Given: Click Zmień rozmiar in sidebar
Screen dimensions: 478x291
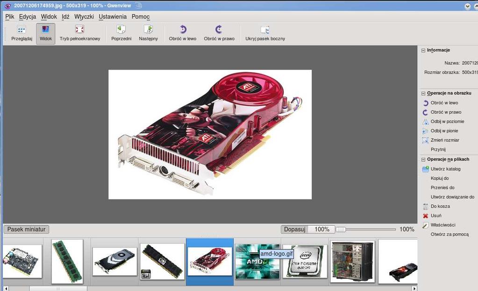Looking at the screenshot, I should (445, 140).
